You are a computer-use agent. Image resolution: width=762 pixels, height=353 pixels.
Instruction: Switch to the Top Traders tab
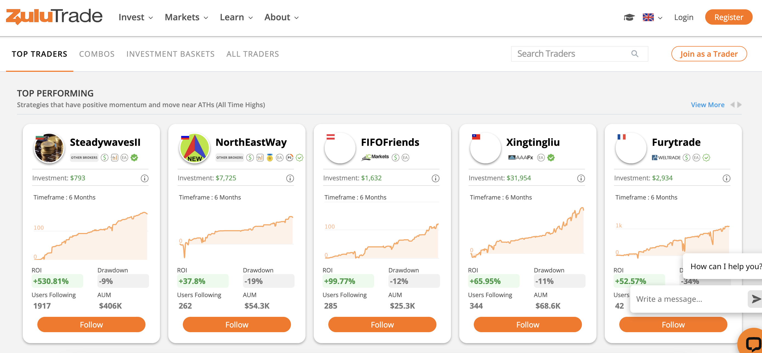point(40,54)
